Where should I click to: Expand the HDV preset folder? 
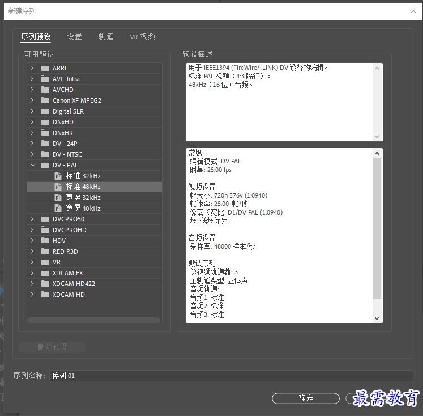[x=32, y=241]
